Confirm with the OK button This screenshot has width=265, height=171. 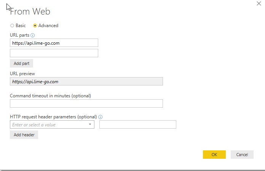(214, 155)
